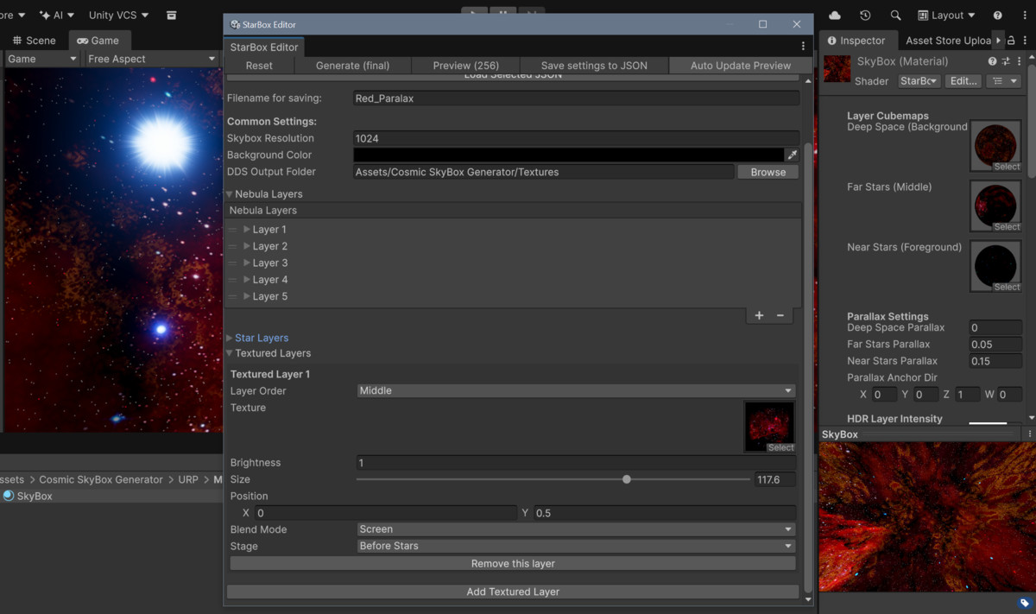The width and height of the screenshot is (1036, 614).
Task: Open the help question mark in top toolbar
Action: (x=998, y=16)
